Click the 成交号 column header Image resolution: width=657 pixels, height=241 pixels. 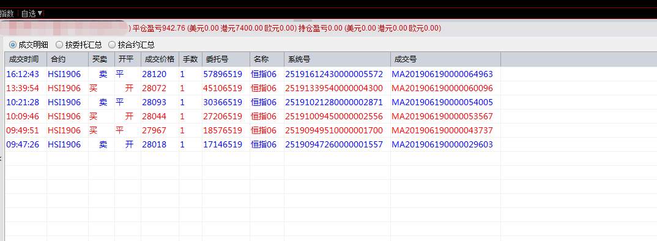[x=445, y=59]
